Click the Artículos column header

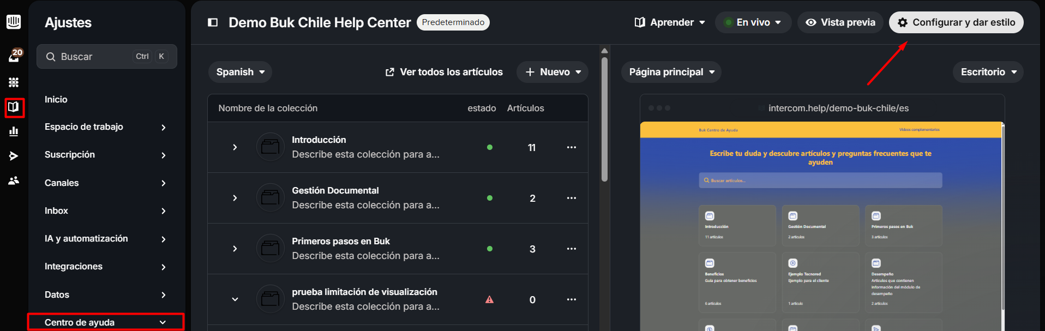(525, 108)
